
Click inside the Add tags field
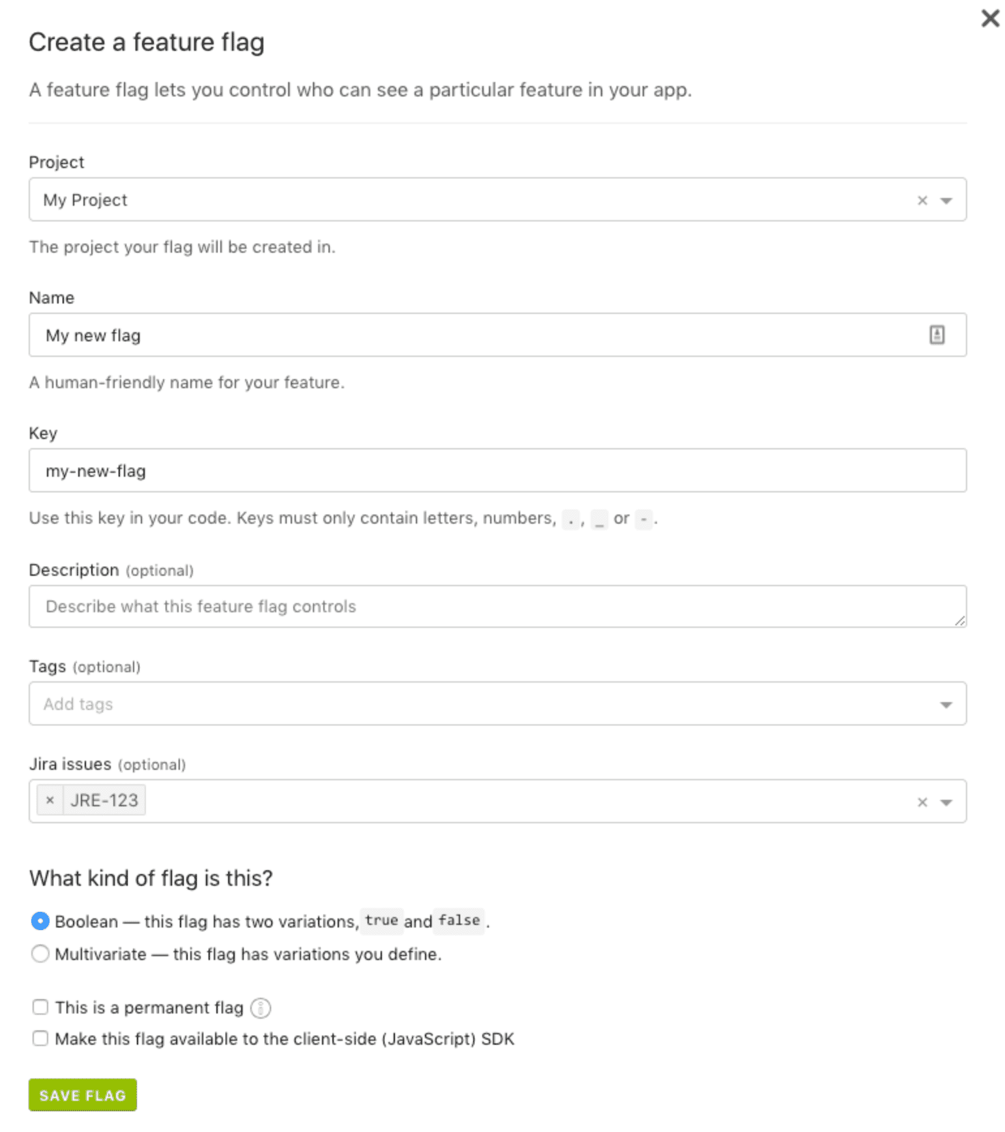point(261,703)
